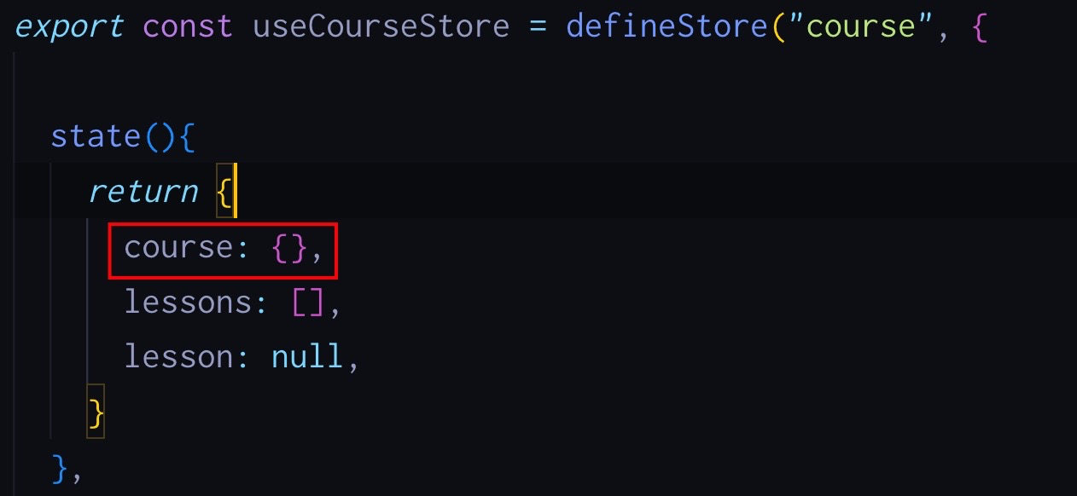The image size is (1077, 496).
Task: Click the pink opening brace after "course",
Action: click(x=978, y=28)
